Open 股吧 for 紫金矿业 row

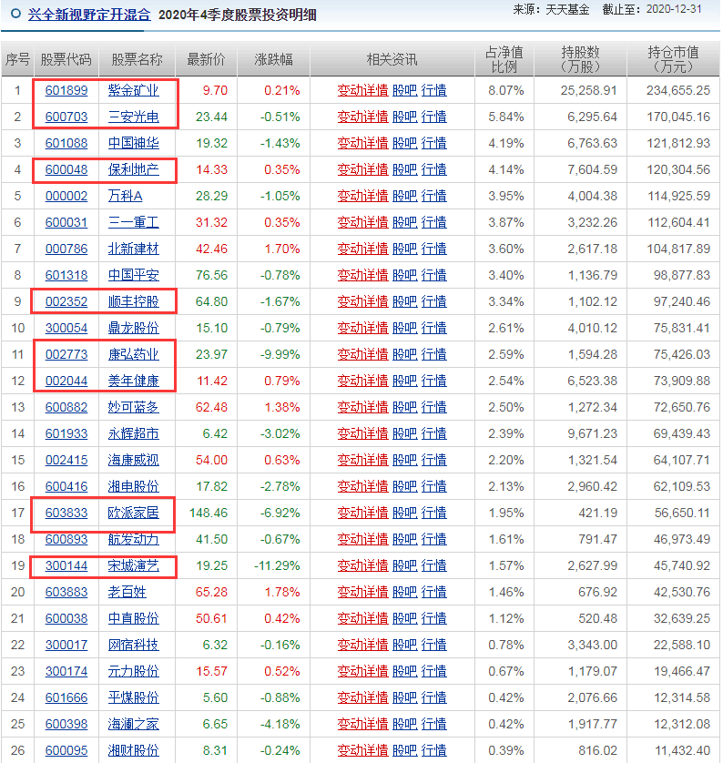(405, 90)
